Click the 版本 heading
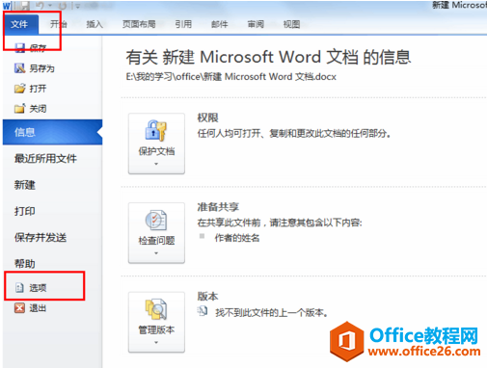Image resolution: width=487 pixels, height=368 pixels. [207, 296]
